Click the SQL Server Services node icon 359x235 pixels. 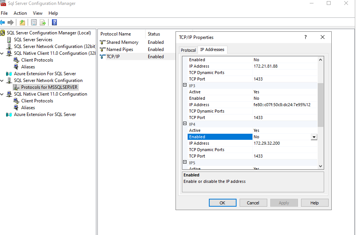(8, 39)
